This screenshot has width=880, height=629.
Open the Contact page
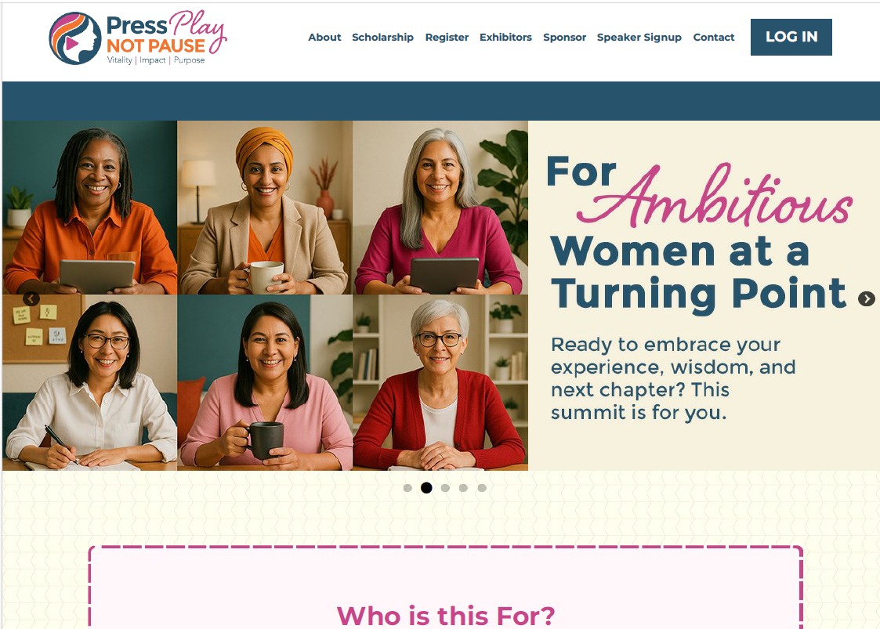(714, 37)
